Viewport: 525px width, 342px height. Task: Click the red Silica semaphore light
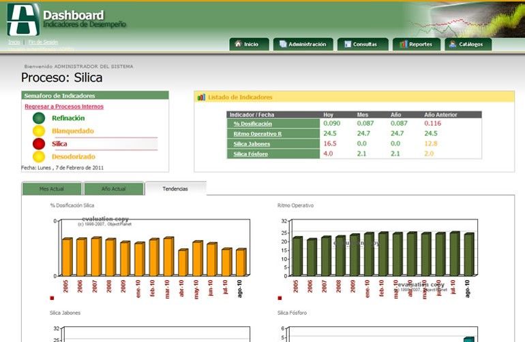coord(39,144)
